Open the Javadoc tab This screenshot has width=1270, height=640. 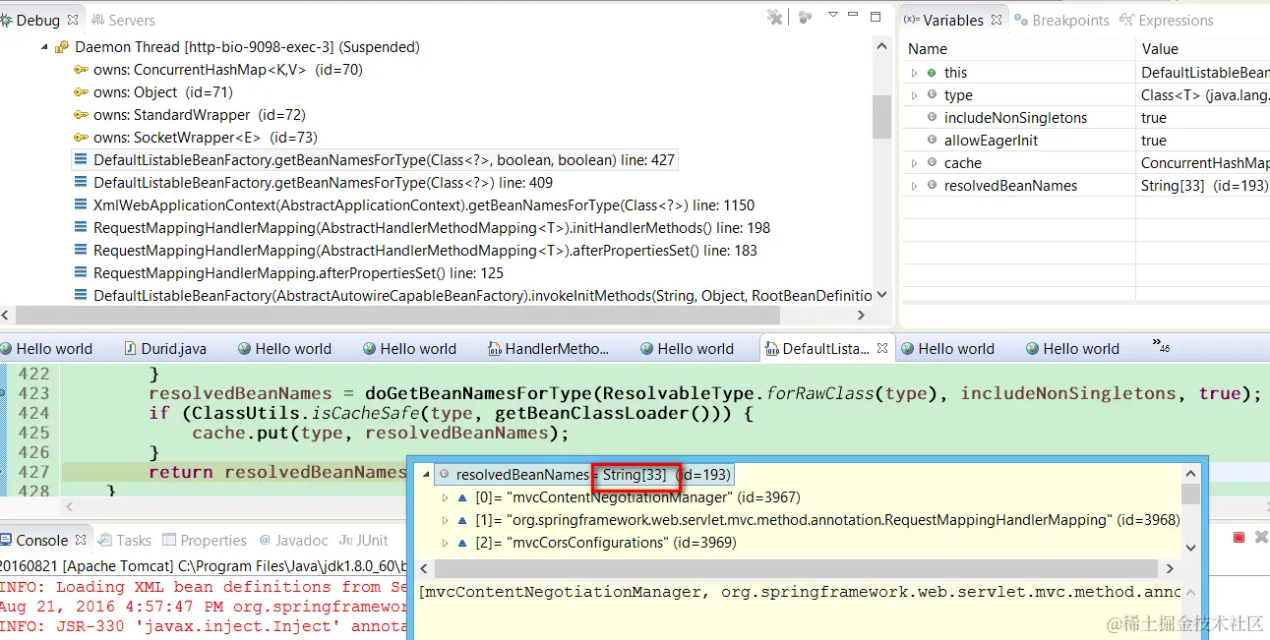(x=293, y=540)
